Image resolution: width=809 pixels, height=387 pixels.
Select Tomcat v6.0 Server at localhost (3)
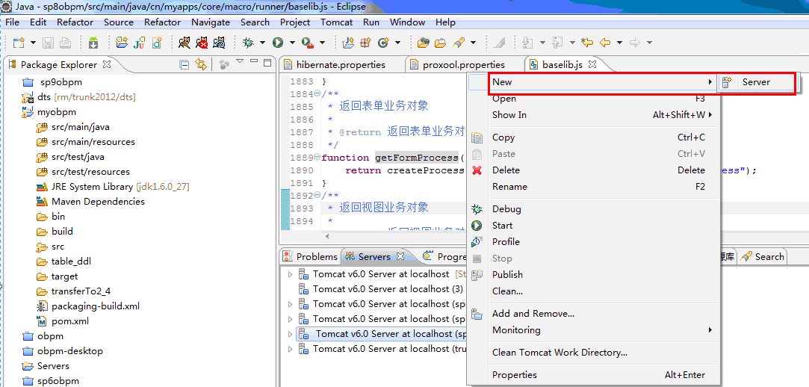(381, 289)
